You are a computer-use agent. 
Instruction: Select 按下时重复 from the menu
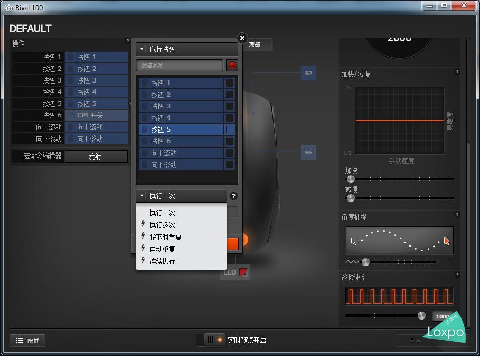[165, 237]
